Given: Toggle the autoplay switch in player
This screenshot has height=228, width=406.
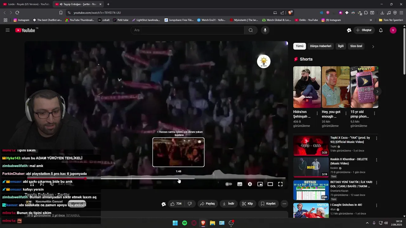Looking at the screenshot, I should pyautogui.click(x=229, y=184).
